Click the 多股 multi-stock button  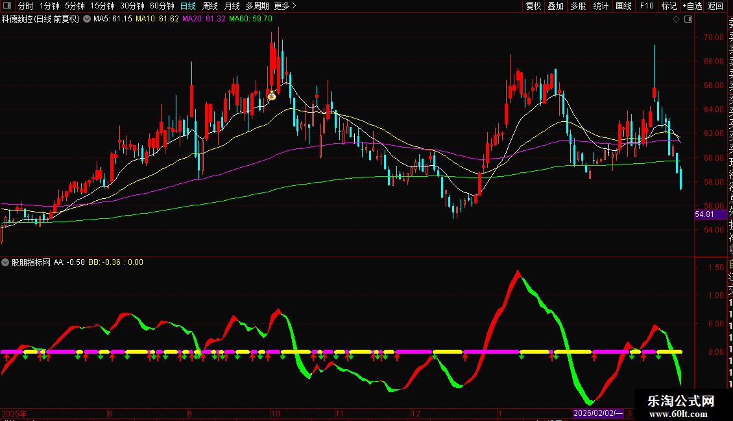tap(578, 6)
